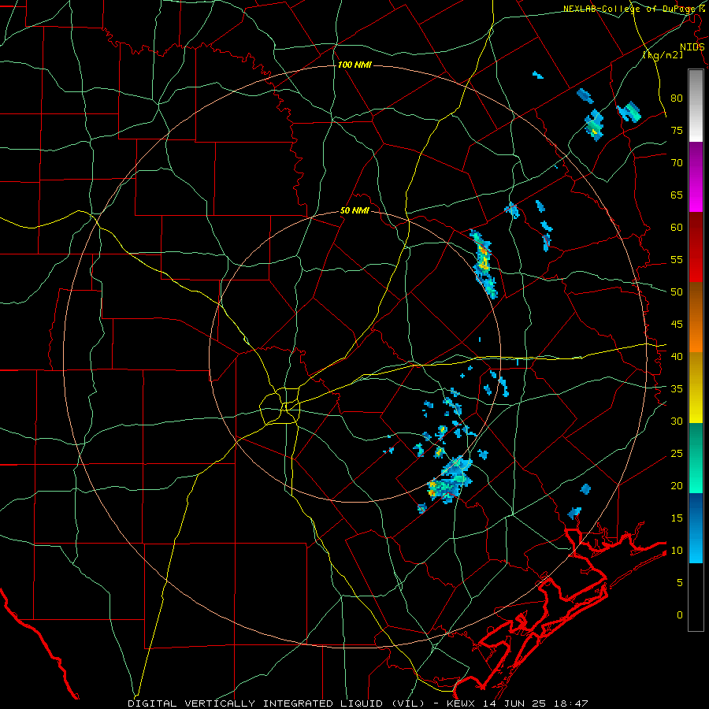Click the 18:47 timestamp in the caption

point(570,703)
